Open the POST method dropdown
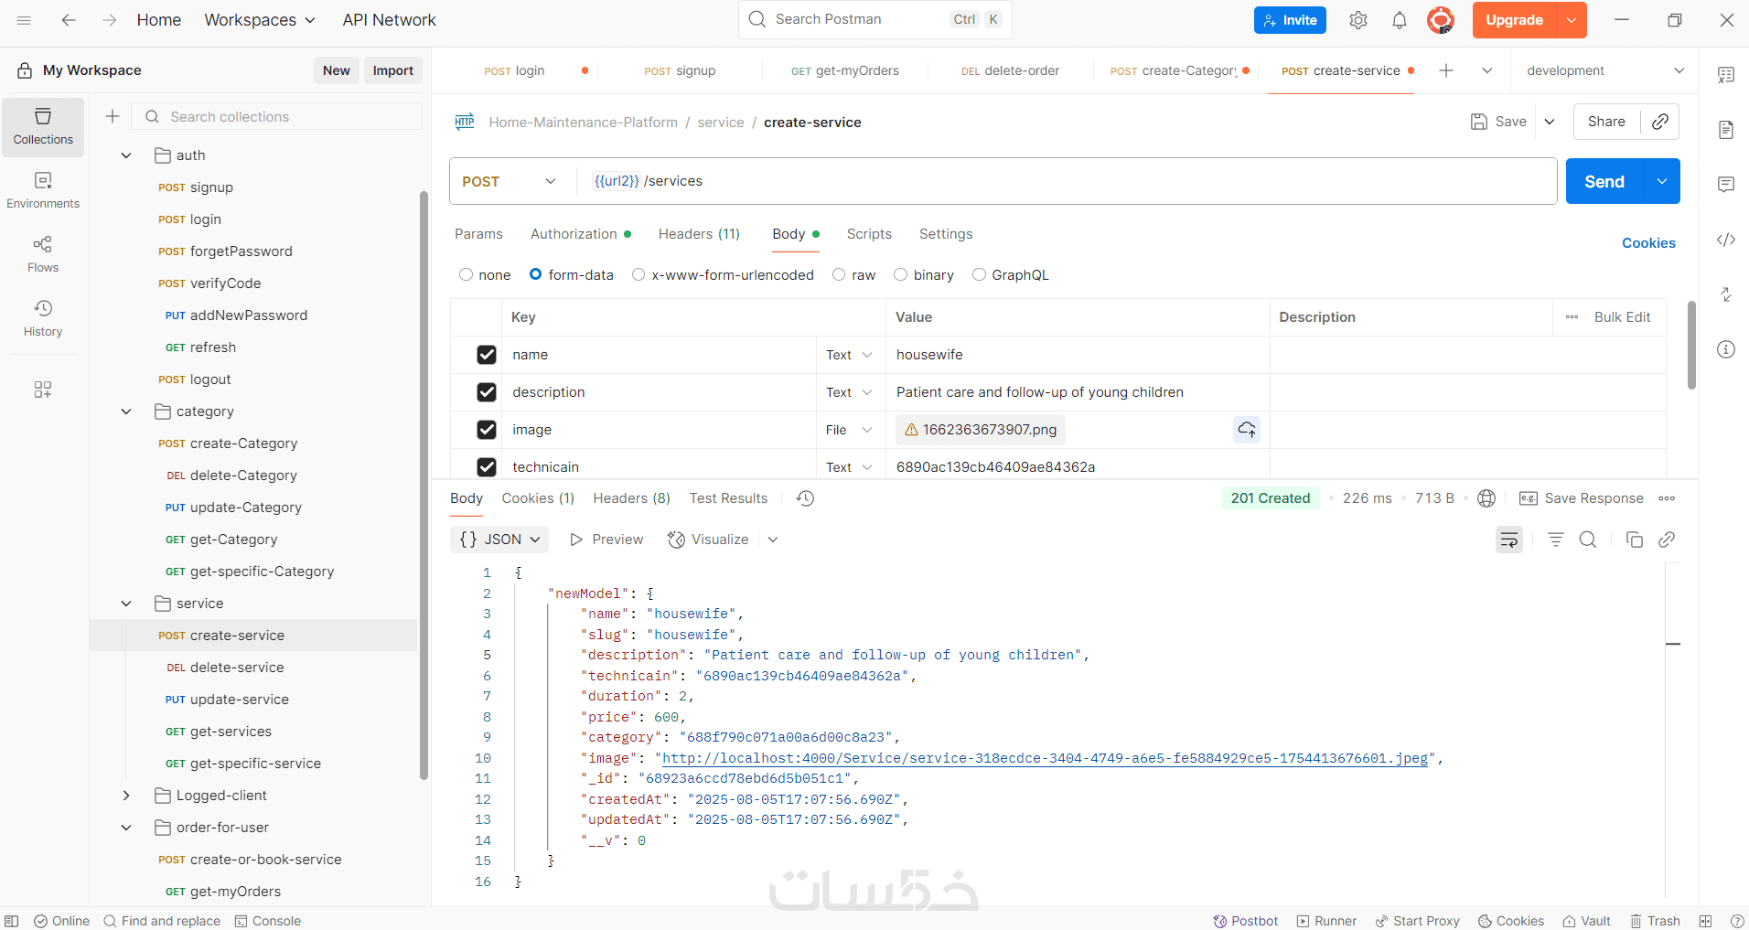This screenshot has height=930, width=1749. coord(510,181)
